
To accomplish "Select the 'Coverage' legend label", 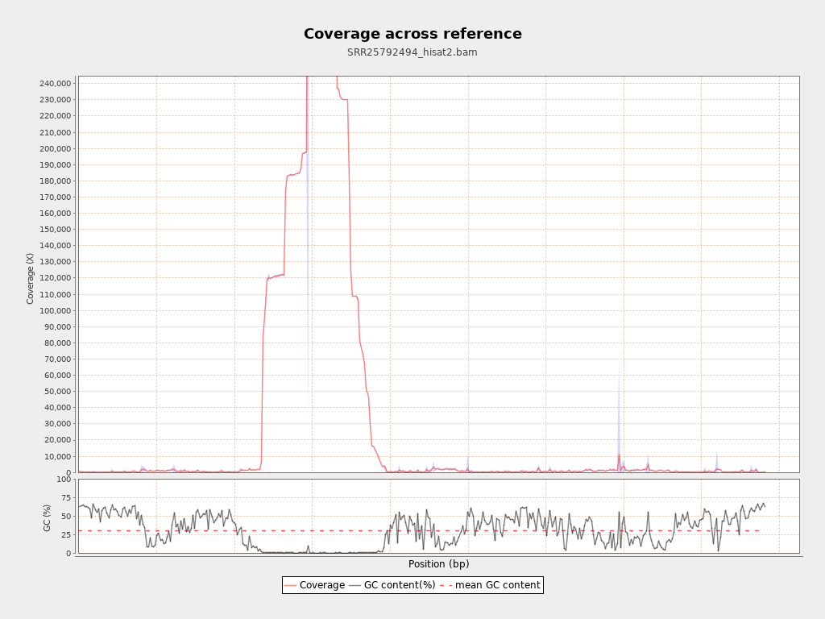I will [321, 585].
